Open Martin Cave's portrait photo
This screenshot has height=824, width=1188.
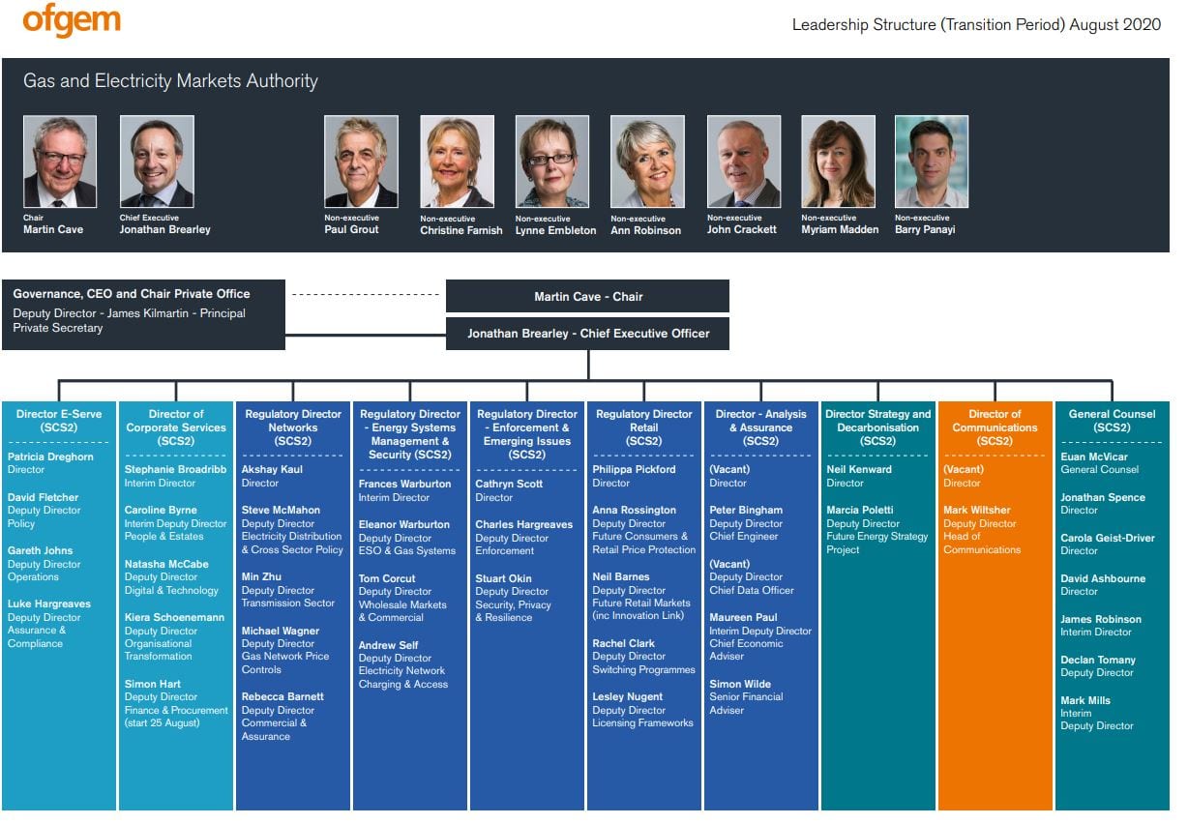tap(60, 162)
